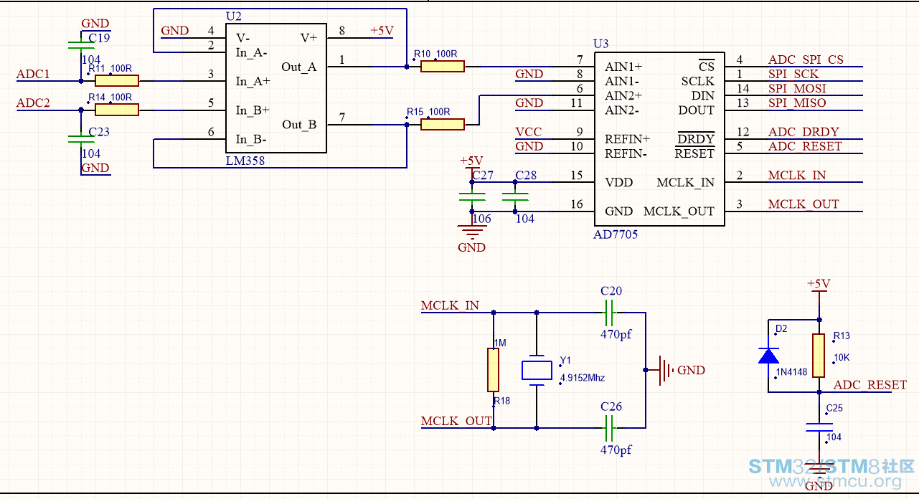Viewport: 919px width, 499px height.
Task: Select the MCLK_IN label at AD7705 pin 2
Action: (797, 175)
